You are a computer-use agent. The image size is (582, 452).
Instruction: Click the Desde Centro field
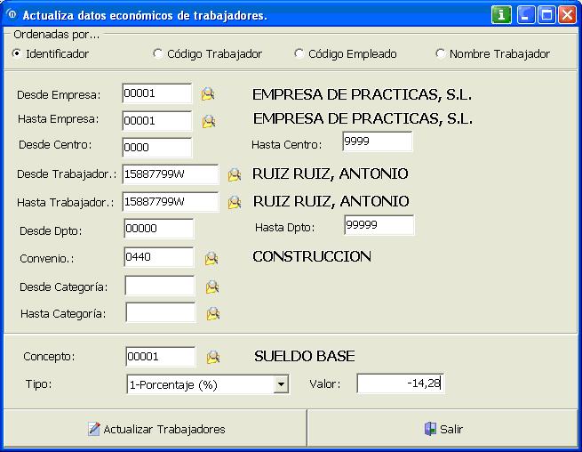(157, 147)
